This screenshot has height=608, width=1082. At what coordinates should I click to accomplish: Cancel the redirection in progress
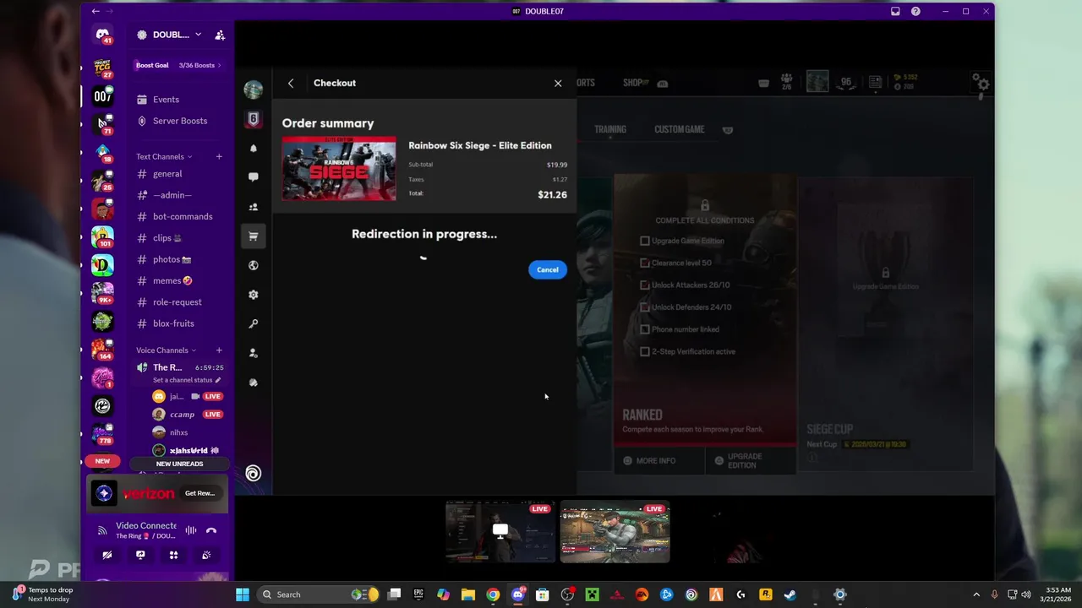click(548, 270)
